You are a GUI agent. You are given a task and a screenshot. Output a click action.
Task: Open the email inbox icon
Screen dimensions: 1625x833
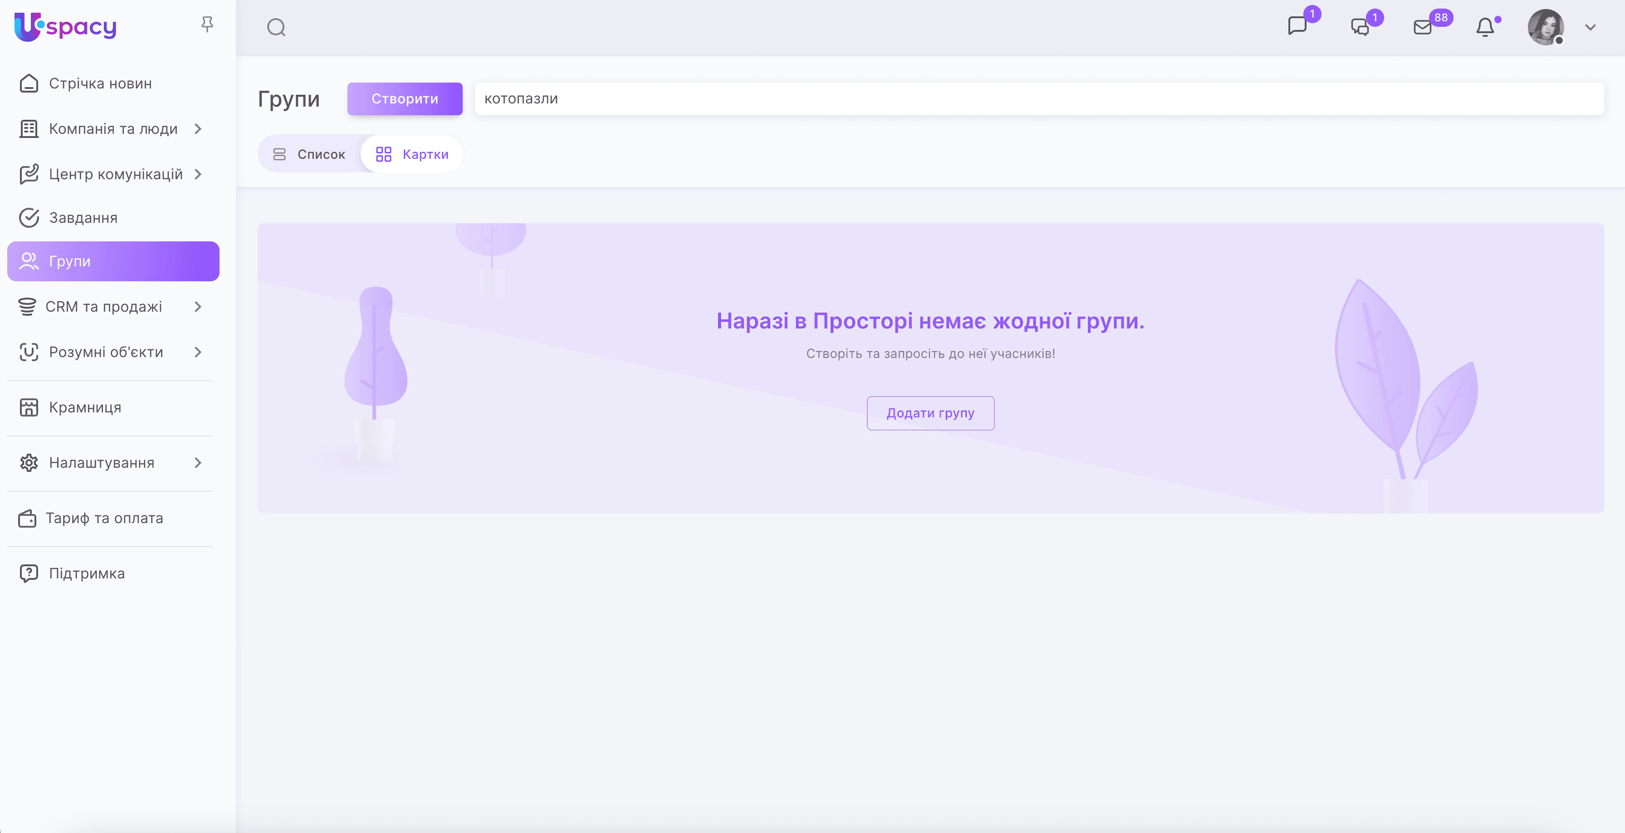point(1423,27)
